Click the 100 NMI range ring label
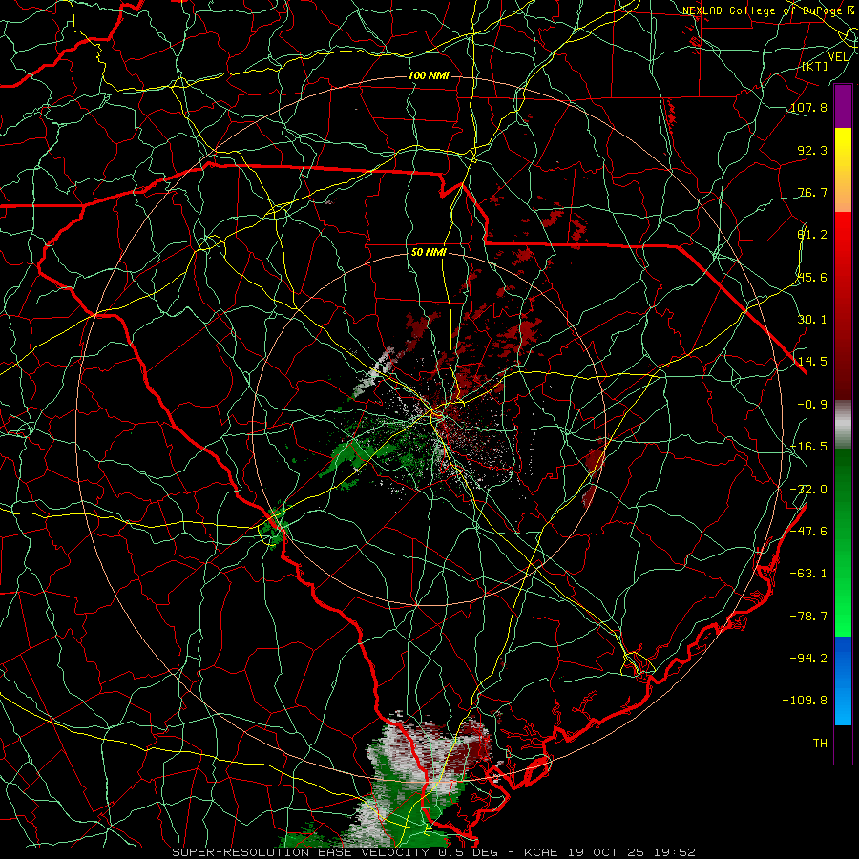 429,75
